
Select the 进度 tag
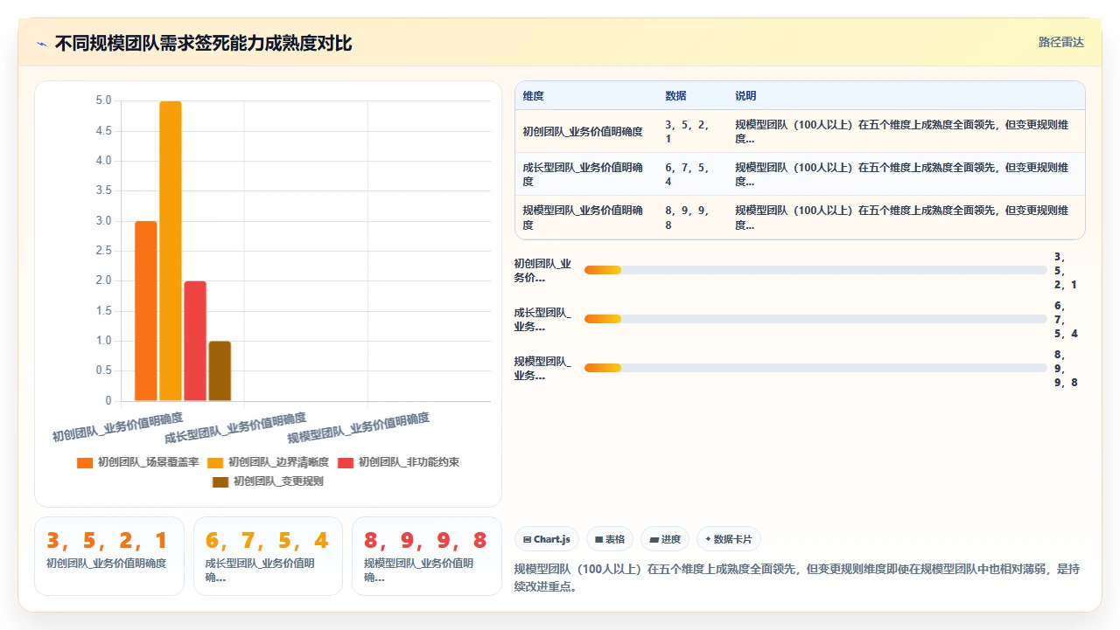pyautogui.click(x=665, y=539)
